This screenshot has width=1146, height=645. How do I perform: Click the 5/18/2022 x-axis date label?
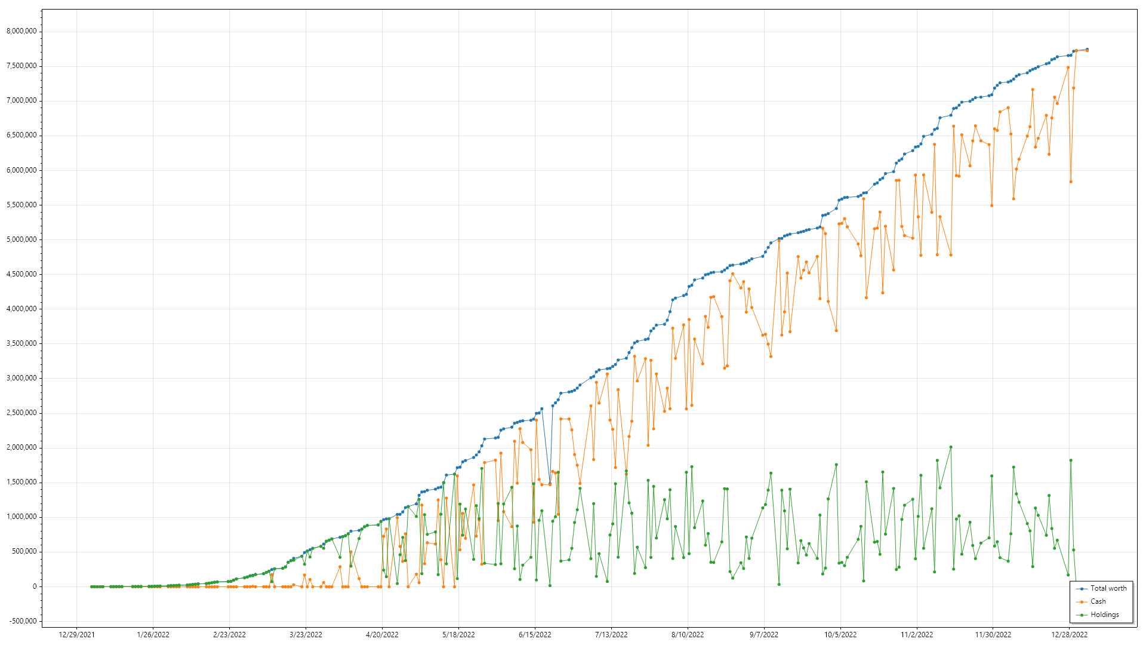(x=458, y=635)
